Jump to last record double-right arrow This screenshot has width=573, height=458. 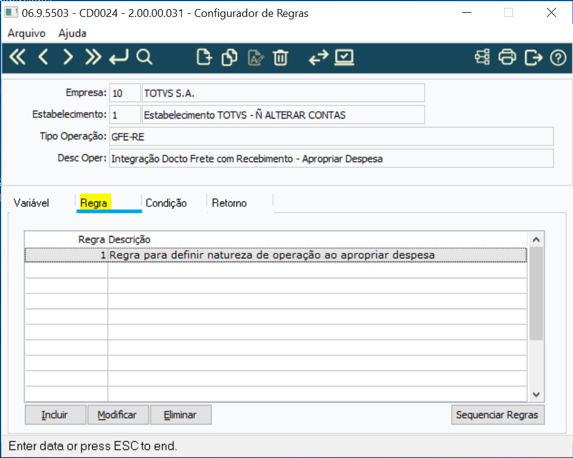pyautogui.click(x=93, y=57)
